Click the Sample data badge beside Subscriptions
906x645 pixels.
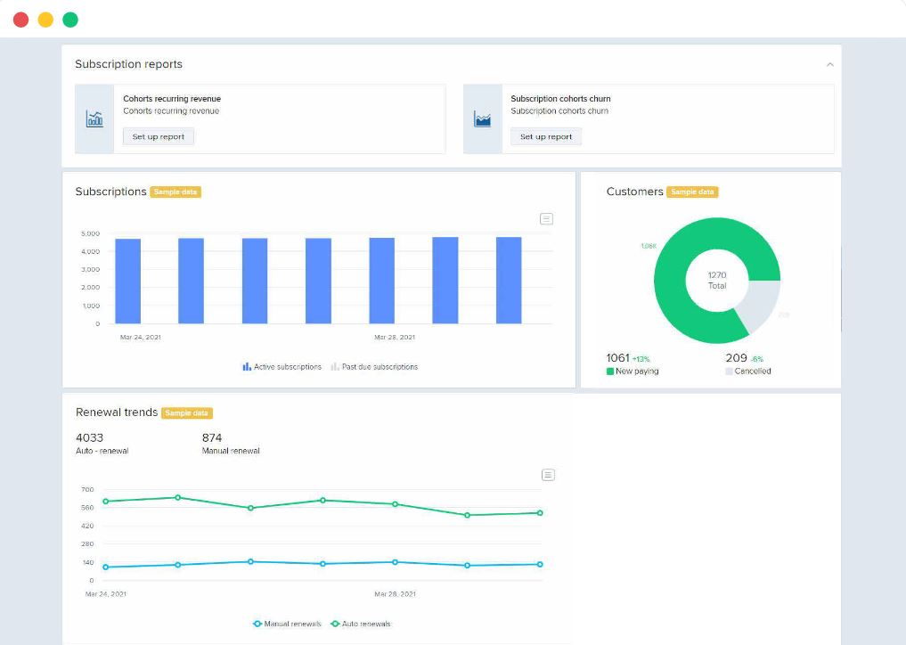175,192
